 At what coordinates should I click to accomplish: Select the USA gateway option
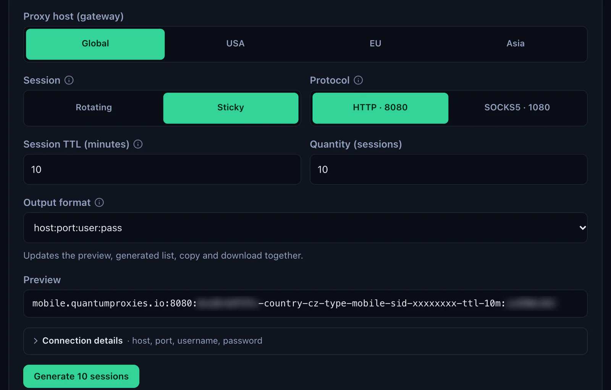coord(235,44)
